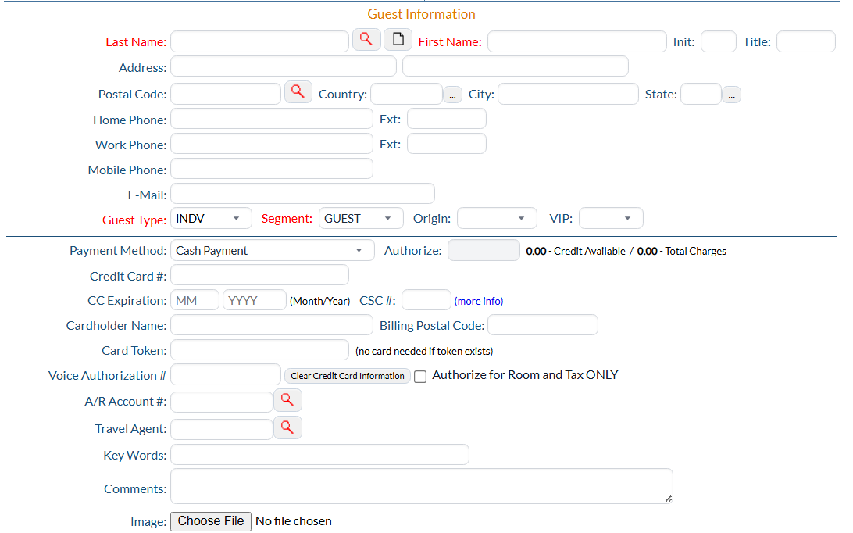
Task: Click the Comments text area
Action: click(x=421, y=486)
